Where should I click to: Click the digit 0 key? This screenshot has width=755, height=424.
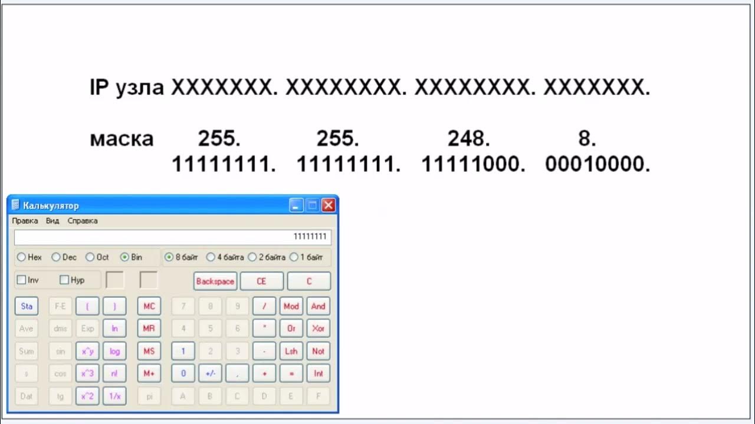point(183,373)
